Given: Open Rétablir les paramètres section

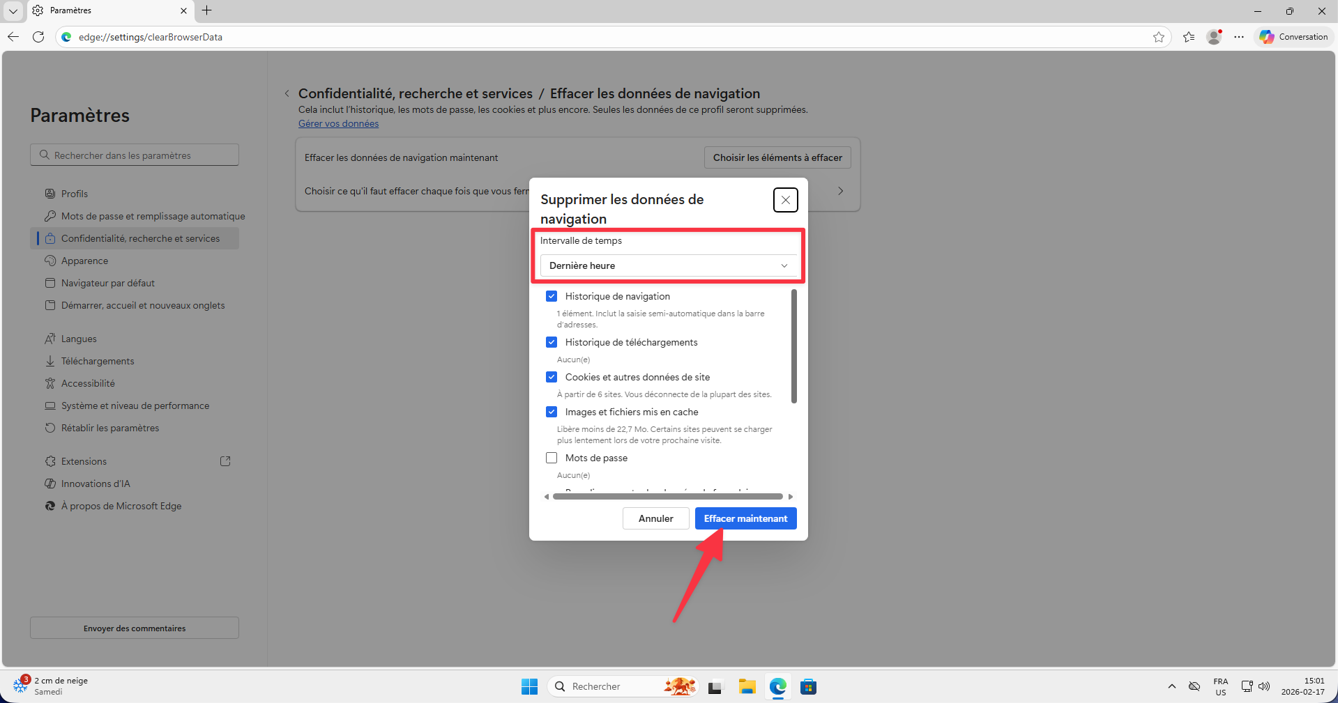Looking at the screenshot, I should click(135, 428).
